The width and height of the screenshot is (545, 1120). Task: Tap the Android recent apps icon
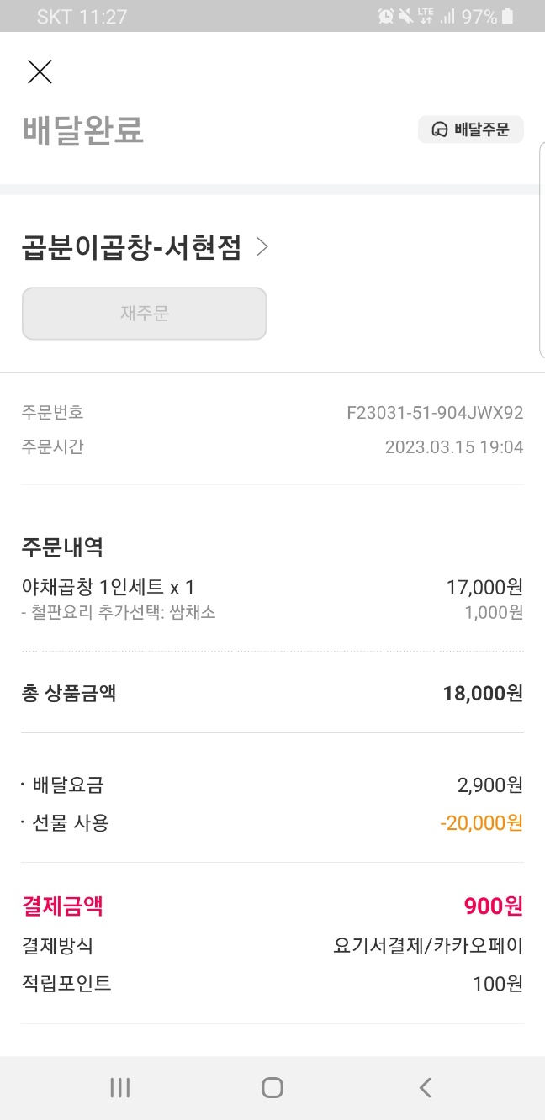click(120, 1087)
